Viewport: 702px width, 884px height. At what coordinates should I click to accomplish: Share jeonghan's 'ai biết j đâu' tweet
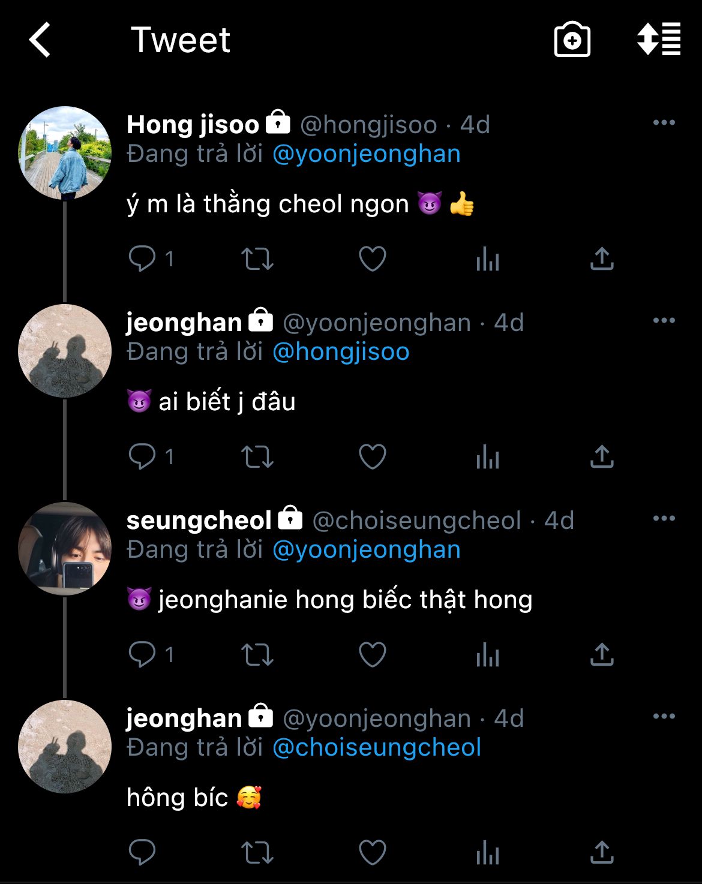(602, 457)
